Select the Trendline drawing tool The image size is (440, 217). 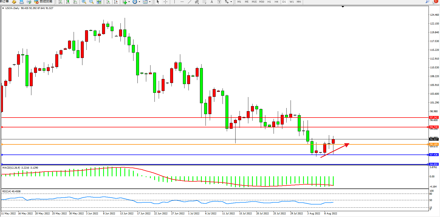[x=189, y=2]
